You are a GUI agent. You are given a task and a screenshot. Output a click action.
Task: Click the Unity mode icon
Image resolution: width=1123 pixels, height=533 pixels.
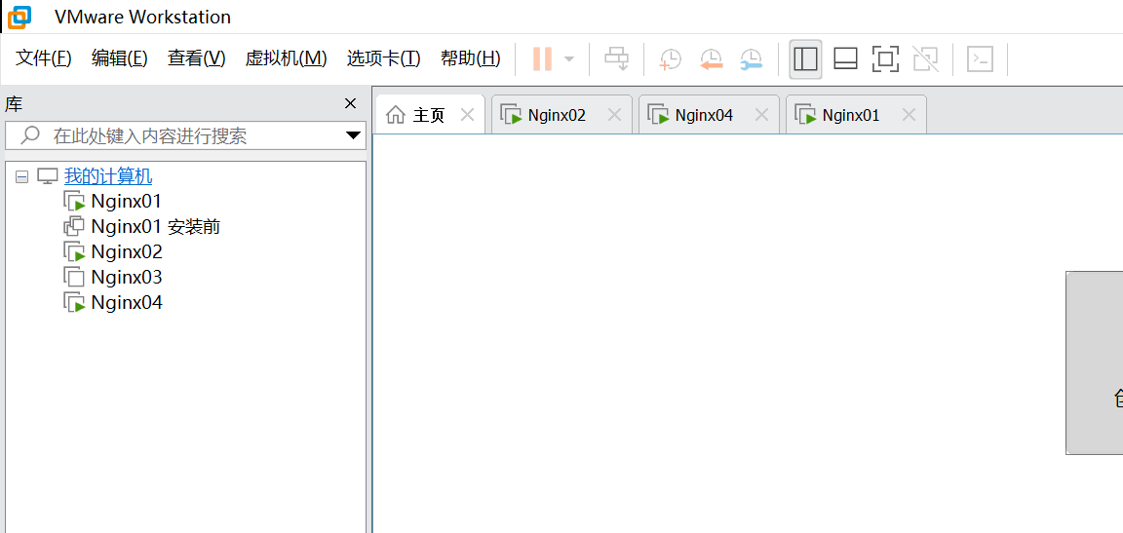pos(925,58)
